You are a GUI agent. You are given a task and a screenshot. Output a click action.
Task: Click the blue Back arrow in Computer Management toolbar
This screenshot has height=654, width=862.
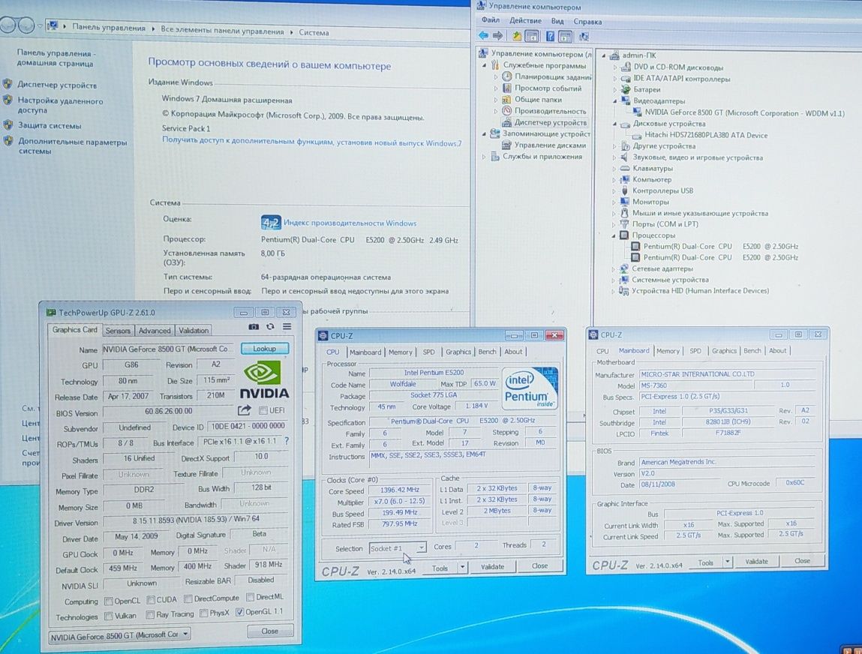[x=483, y=36]
